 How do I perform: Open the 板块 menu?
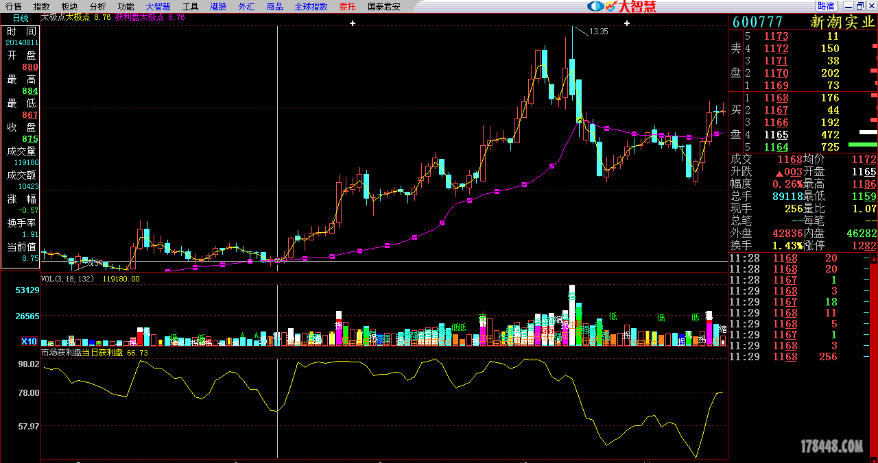[69, 6]
